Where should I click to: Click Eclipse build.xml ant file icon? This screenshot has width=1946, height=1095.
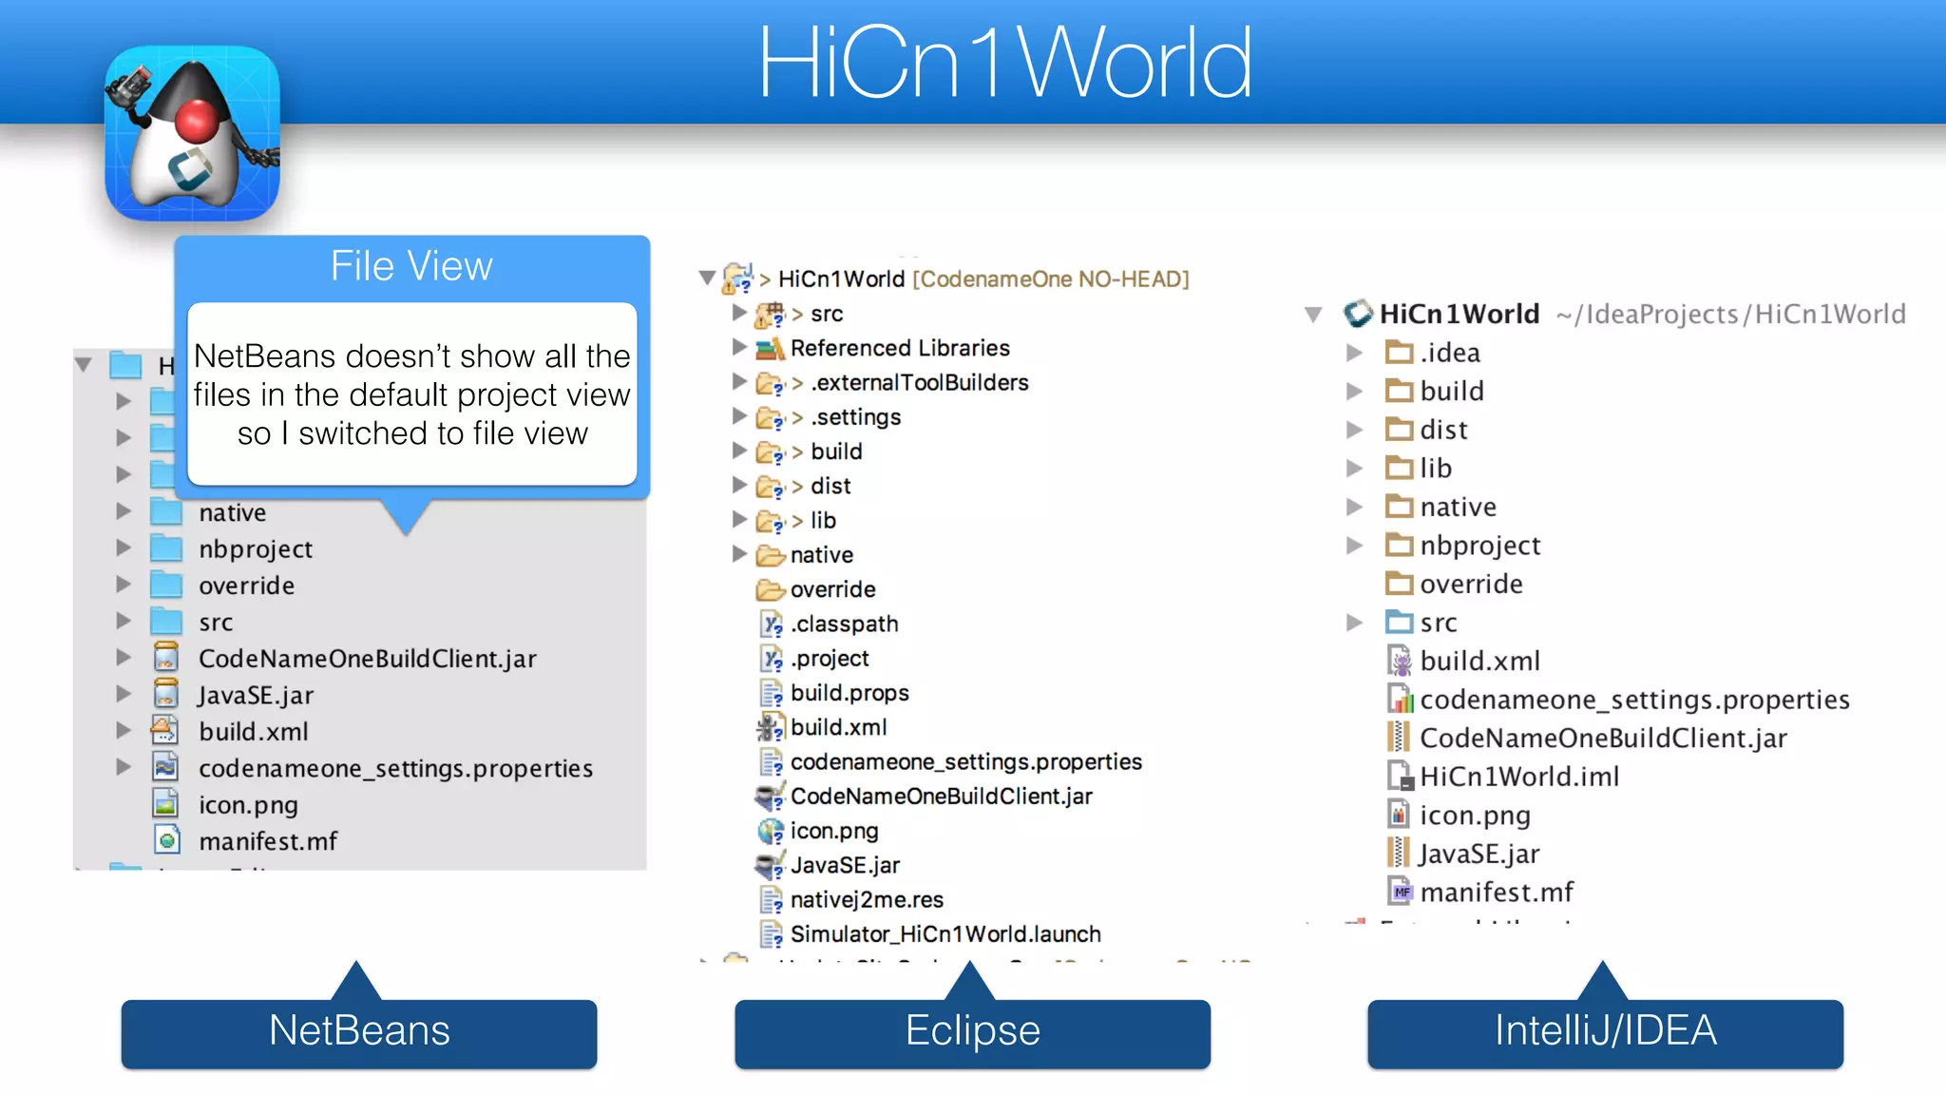point(770,727)
